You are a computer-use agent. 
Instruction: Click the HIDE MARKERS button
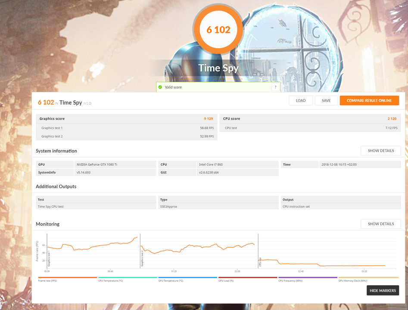point(383,291)
